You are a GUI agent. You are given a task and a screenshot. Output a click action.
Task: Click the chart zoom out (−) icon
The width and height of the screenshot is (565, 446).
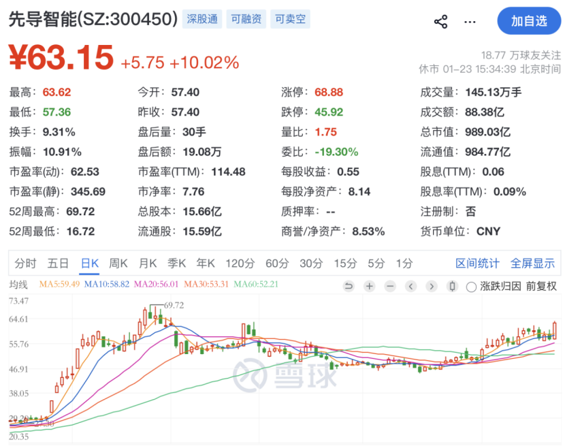[x=389, y=287]
